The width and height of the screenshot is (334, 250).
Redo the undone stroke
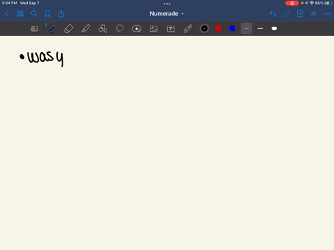click(287, 14)
